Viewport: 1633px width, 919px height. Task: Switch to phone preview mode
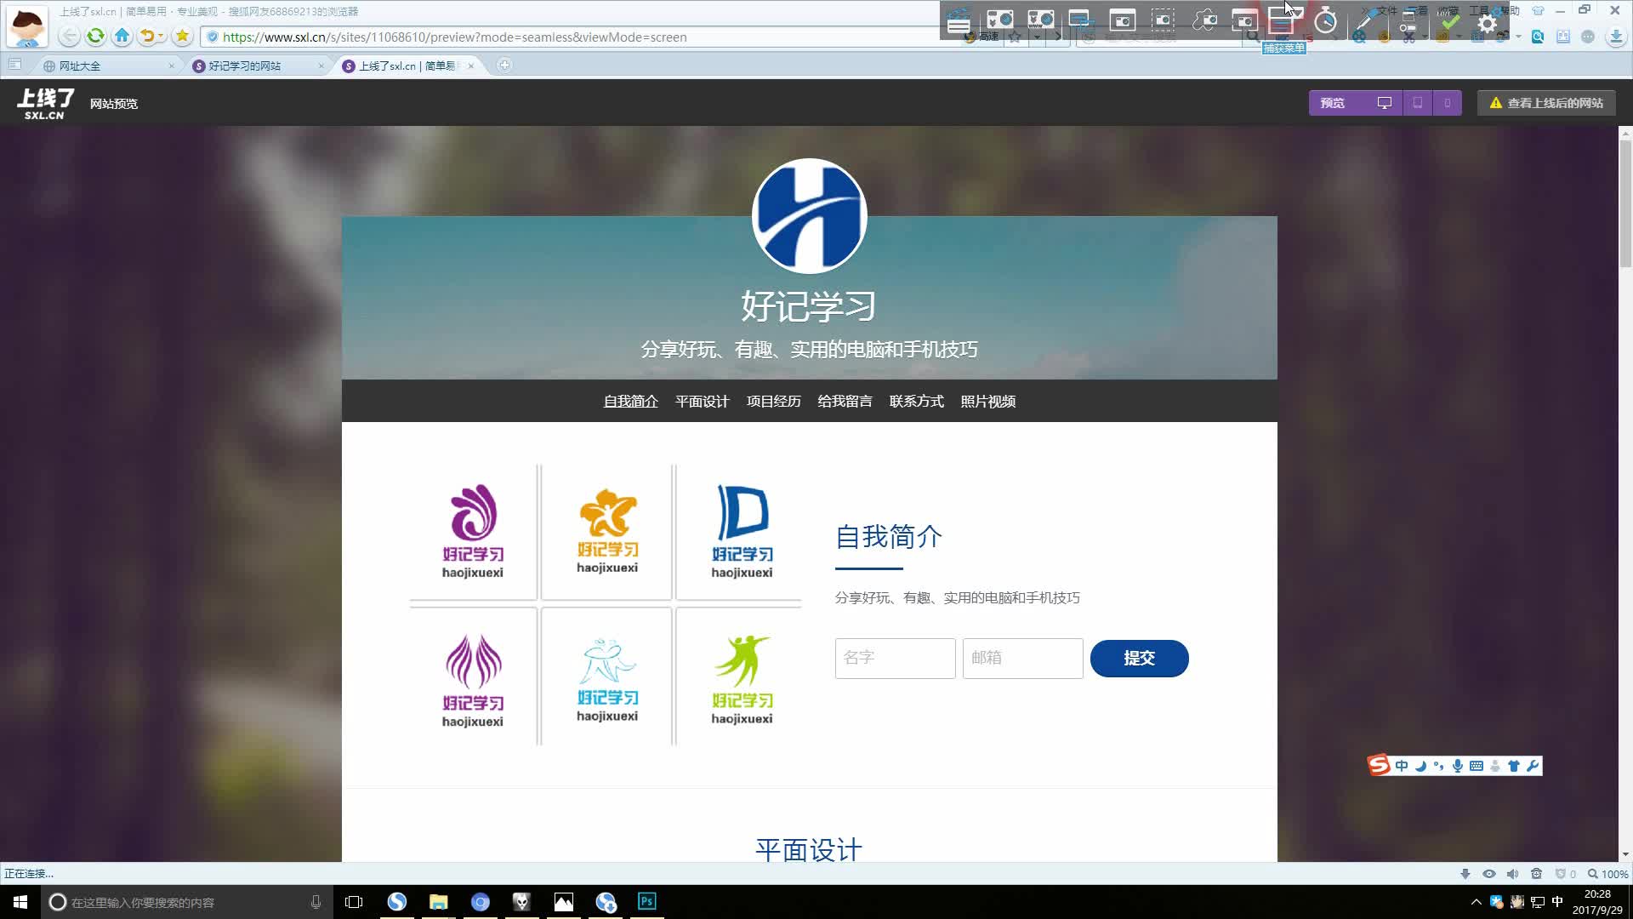pyautogui.click(x=1448, y=103)
